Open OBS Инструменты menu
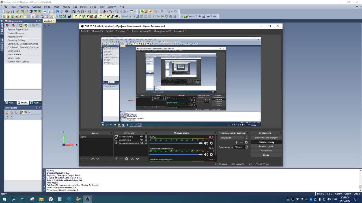The height and width of the screenshot is (203, 362). [162, 31]
